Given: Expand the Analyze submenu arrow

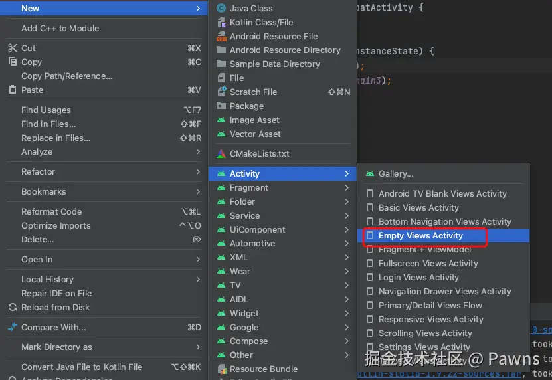Looking at the screenshot, I should click(x=198, y=151).
